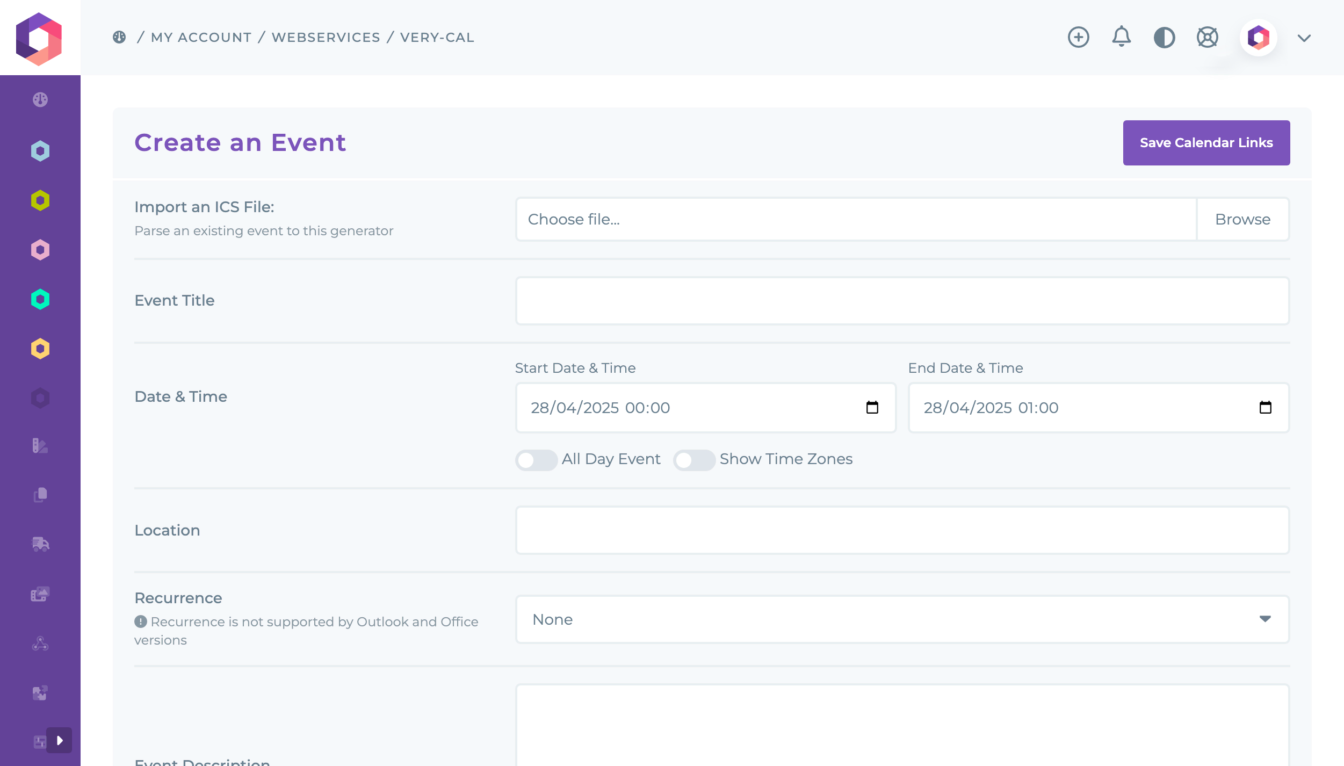
Task: Toggle the All Day Event switch
Action: tap(536, 460)
